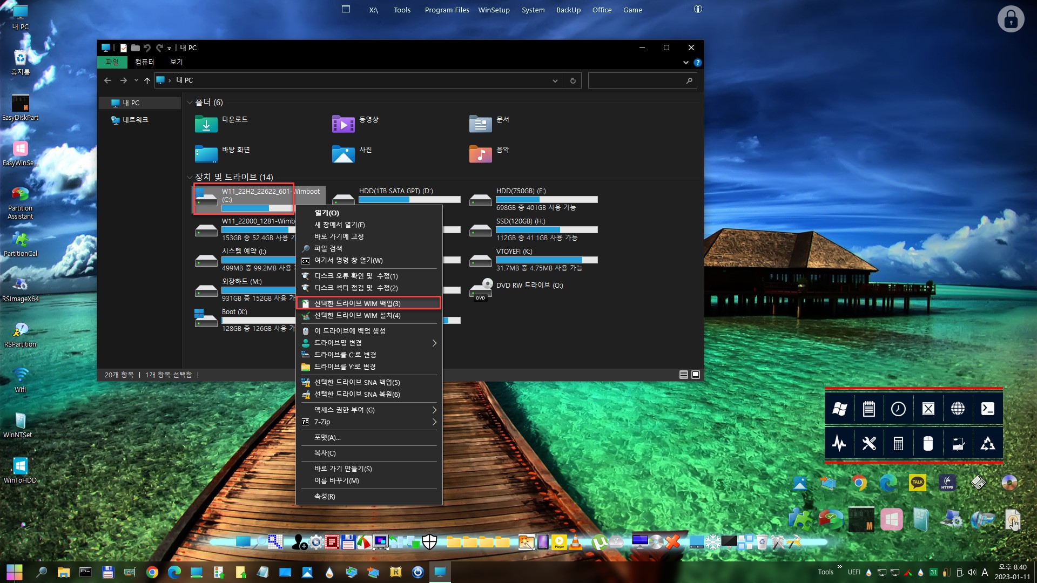Viewport: 1037px width, 583px height.
Task: Open recent locations dropdown arrow
Action: pyautogui.click(x=136, y=80)
